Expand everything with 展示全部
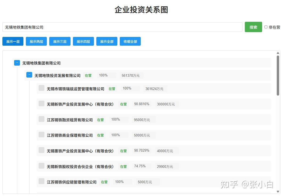281x196 pixels. click(107, 41)
